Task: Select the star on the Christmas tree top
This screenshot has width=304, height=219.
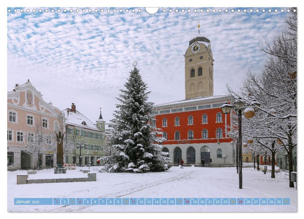Action: pos(135,64)
